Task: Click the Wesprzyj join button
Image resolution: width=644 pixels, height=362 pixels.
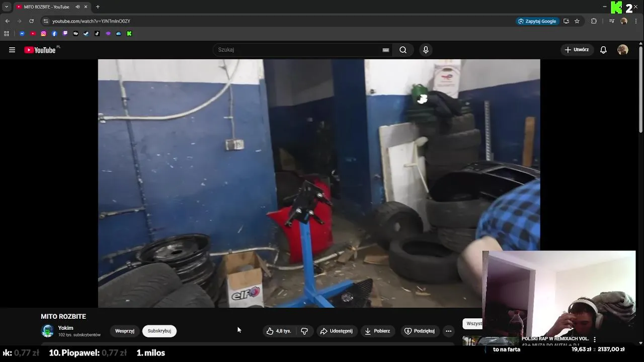Action: (x=125, y=331)
